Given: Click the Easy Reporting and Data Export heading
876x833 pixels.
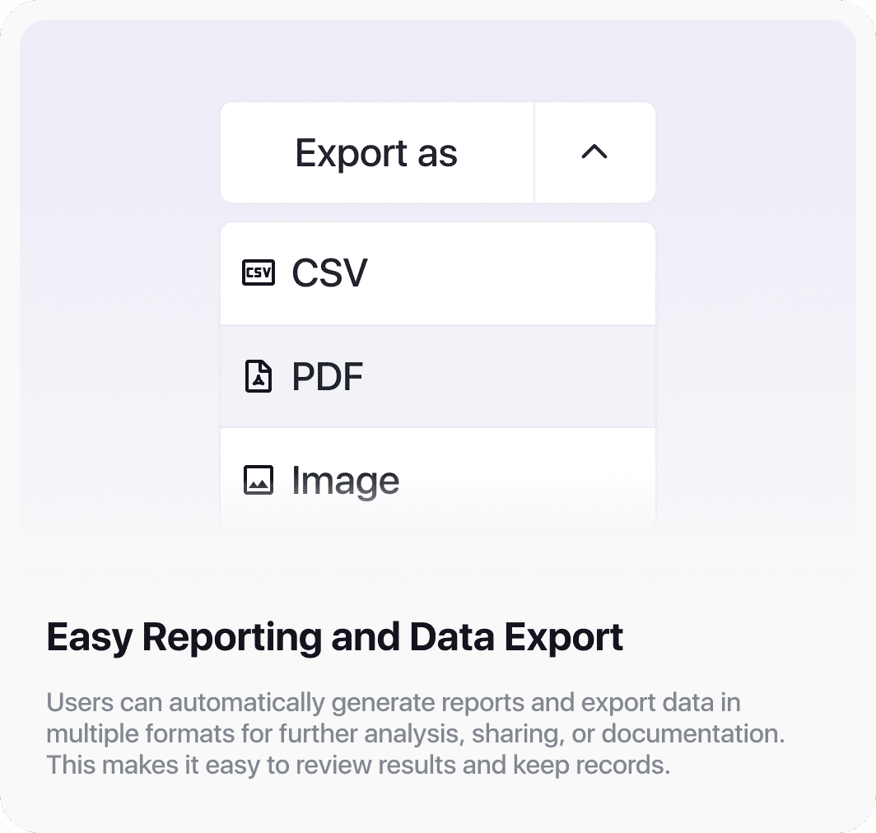Looking at the screenshot, I should pyautogui.click(x=335, y=637).
